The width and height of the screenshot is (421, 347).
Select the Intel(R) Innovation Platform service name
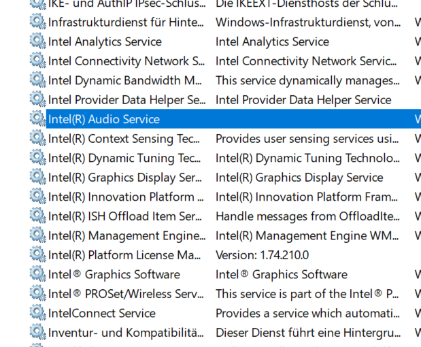[x=126, y=197]
